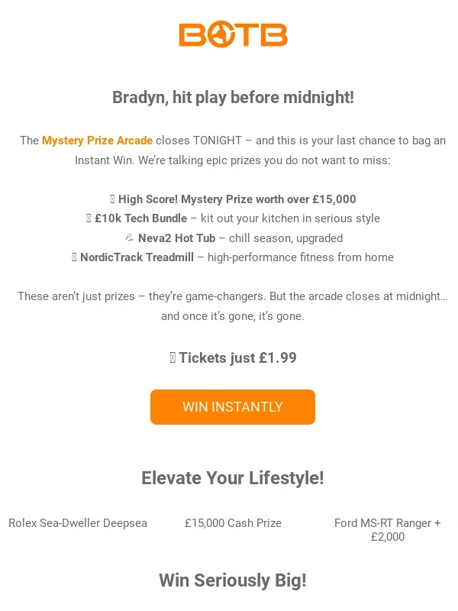Click the paragraph about the arcade closing at midnight
The width and height of the screenshot is (458, 611).
[x=233, y=305]
